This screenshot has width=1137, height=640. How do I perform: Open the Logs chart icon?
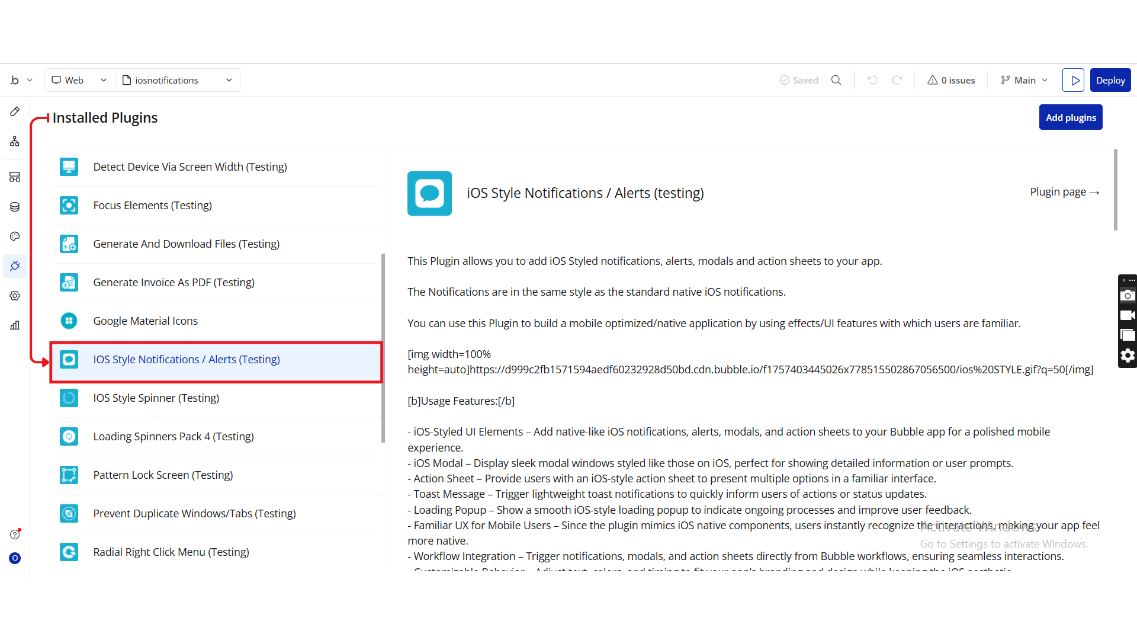coord(15,325)
